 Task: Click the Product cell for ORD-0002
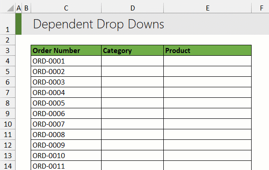click(208, 71)
